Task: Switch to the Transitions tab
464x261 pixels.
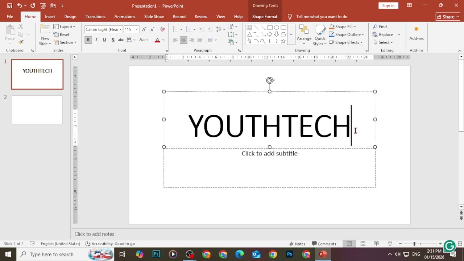Action: click(x=95, y=17)
